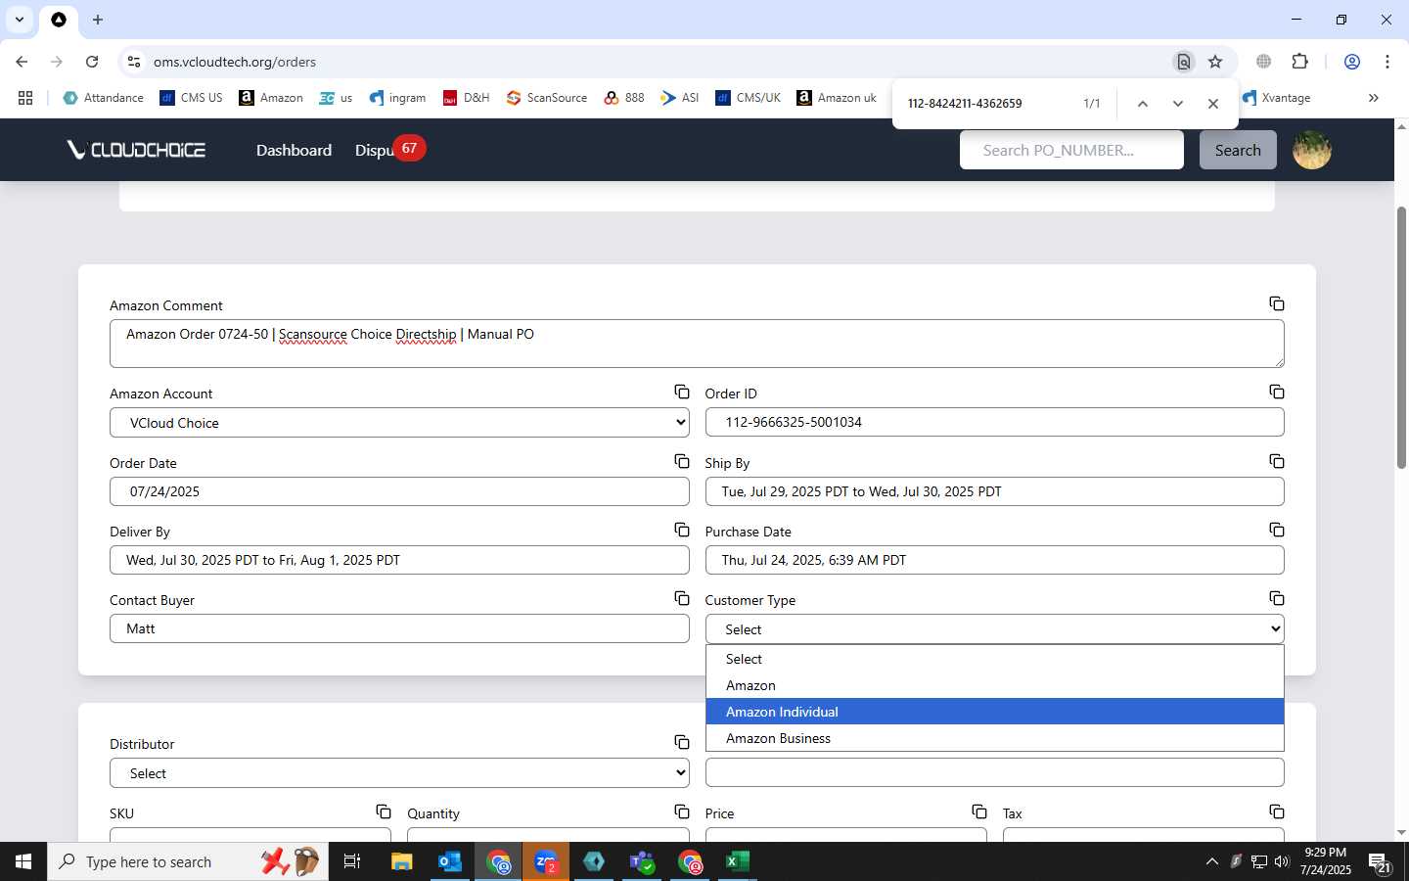
Task: Copy the Customer Type value
Action: [x=1276, y=598]
